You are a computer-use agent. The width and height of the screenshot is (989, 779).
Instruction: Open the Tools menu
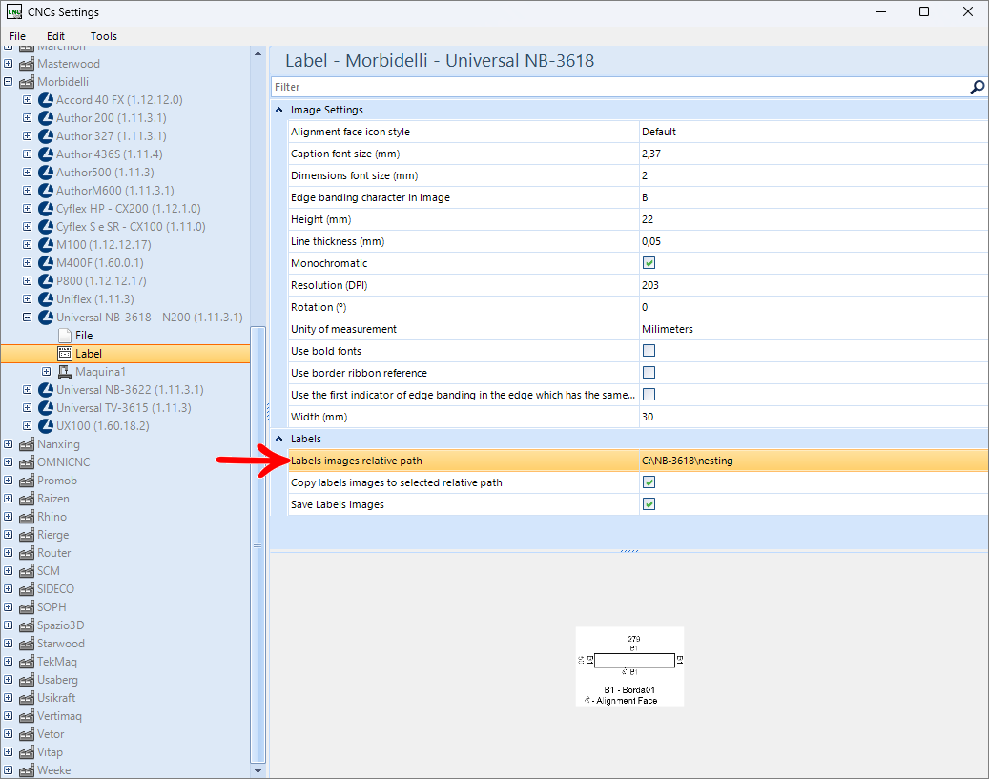click(x=103, y=36)
